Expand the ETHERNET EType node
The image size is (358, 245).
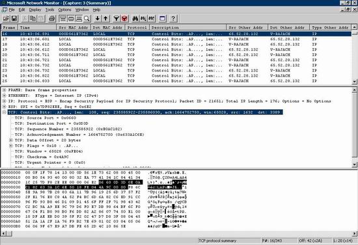click(4, 96)
